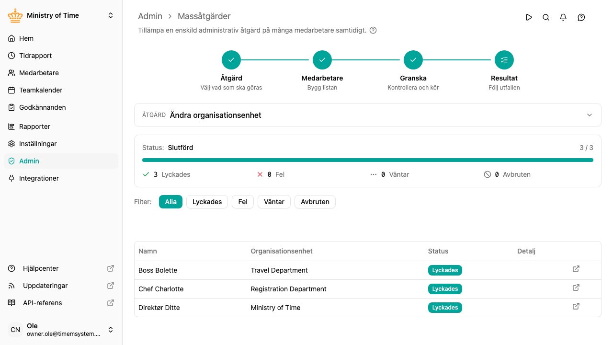Open the Hjälpcenter link
The height and width of the screenshot is (345, 613).
pos(61,268)
